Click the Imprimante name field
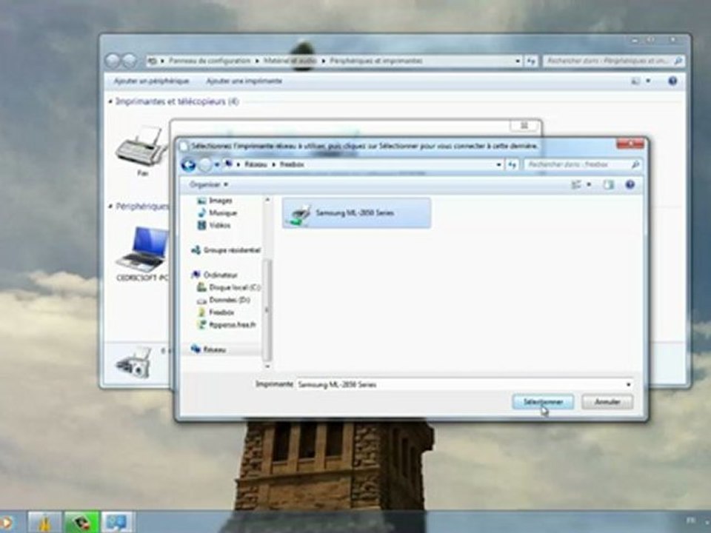Image resolution: width=711 pixels, height=533 pixels. pyautogui.click(x=460, y=384)
